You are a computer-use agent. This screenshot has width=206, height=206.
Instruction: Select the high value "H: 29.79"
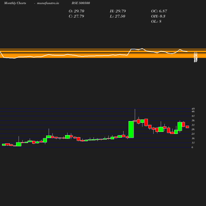118,11
